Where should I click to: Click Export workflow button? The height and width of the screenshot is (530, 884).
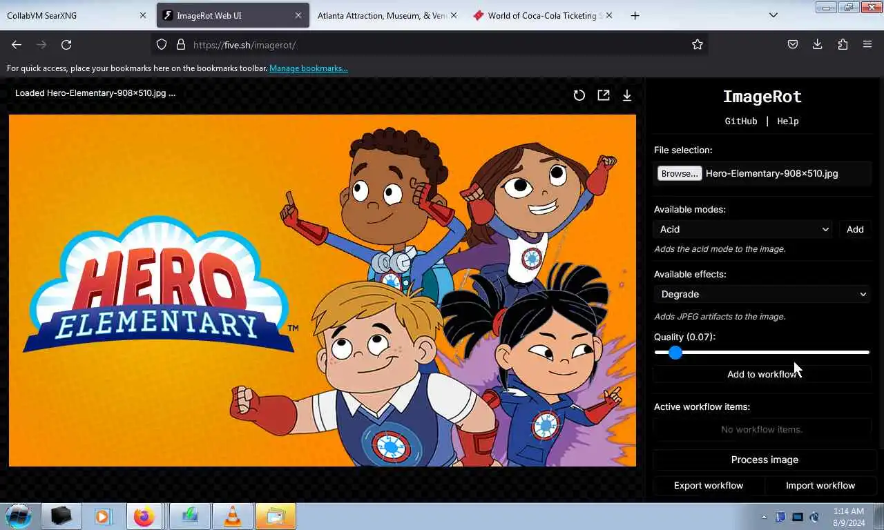pyautogui.click(x=709, y=485)
